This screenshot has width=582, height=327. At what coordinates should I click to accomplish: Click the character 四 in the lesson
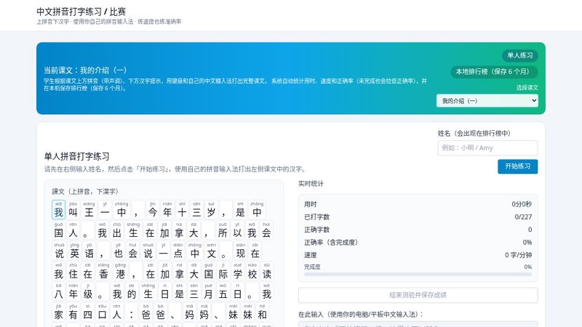(x=87, y=312)
